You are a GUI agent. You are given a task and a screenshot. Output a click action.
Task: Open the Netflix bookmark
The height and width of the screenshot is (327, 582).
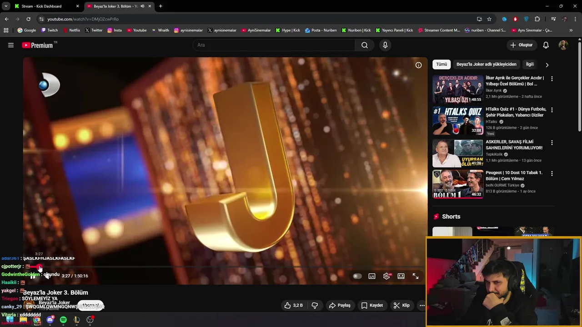click(x=71, y=30)
